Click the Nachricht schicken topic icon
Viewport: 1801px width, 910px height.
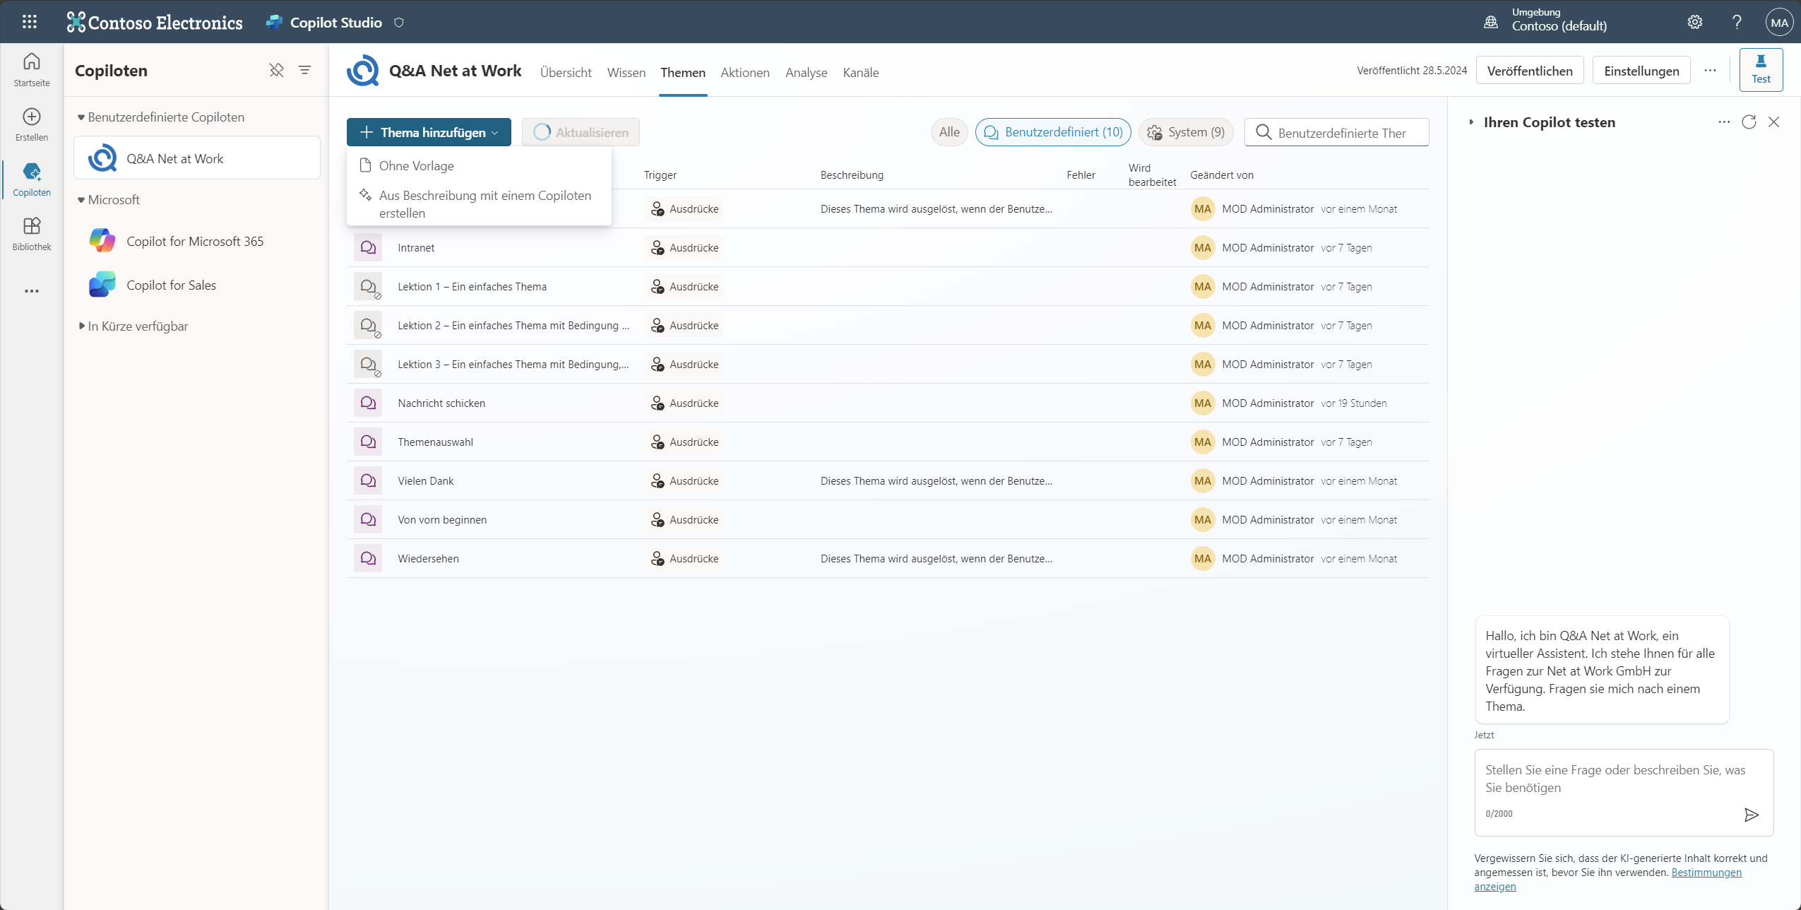pyautogui.click(x=368, y=403)
